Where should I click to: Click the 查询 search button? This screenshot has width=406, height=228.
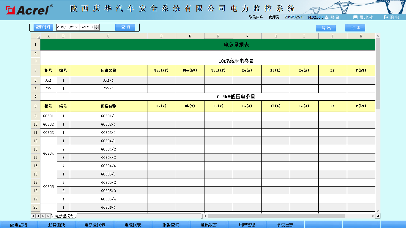(x=125, y=27)
